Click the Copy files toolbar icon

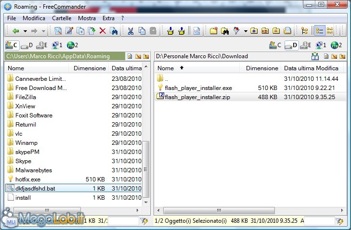pos(80,31)
